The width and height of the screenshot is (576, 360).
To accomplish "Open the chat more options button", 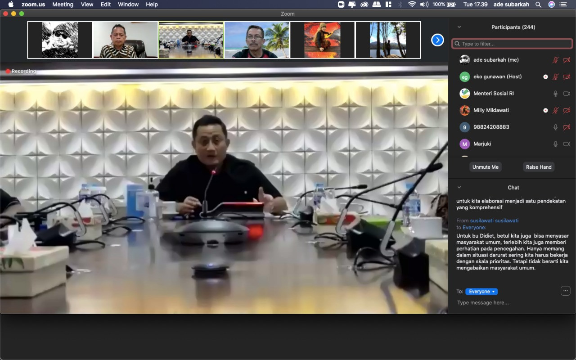I will pyautogui.click(x=566, y=291).
